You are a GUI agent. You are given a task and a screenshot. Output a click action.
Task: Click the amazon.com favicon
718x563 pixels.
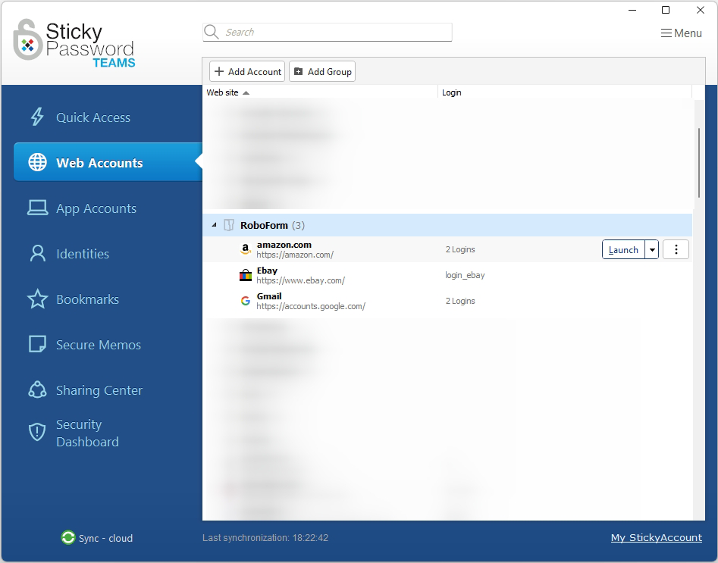click(246, 249)
